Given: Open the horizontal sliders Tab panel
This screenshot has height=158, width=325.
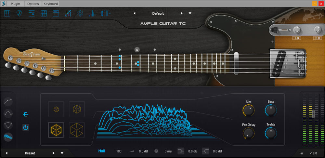Looking at the screenshot, I should [32, 13].
